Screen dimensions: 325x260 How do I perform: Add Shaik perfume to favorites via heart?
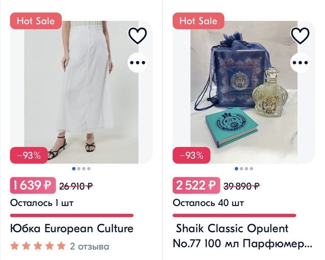coord(300,36)
